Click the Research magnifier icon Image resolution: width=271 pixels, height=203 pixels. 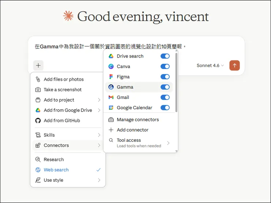click(38, 159)
